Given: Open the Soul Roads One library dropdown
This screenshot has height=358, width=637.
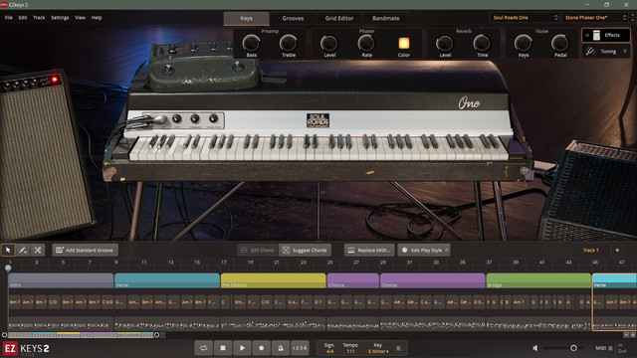Looking at the screenshot, I should point(525,18).
